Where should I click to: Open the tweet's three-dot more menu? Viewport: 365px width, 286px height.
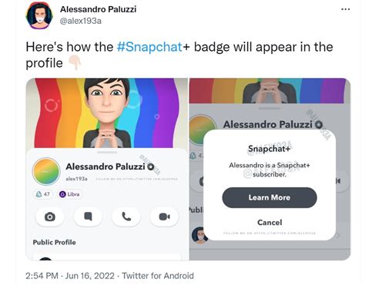(345, 9)
